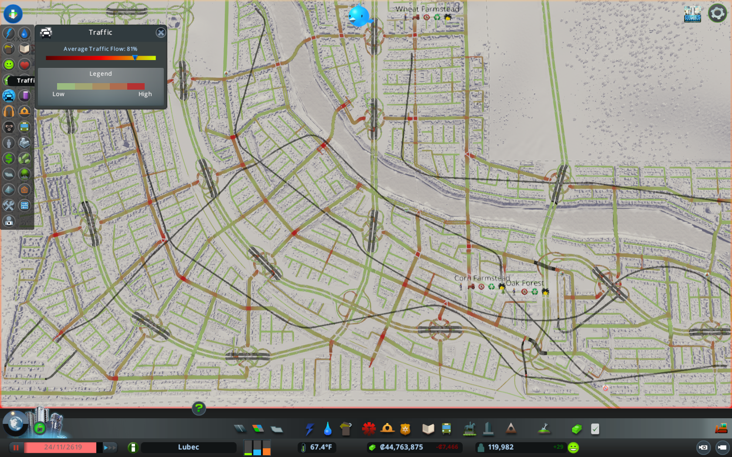The width and height of the screenshot is (732, 457).
Task: Open the settings gear menu
Action: click(x=717, y=13)
